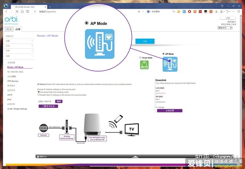Select Enable fixed IP settings radio
This screenshot has width=245, height=169.
[39, 95]
